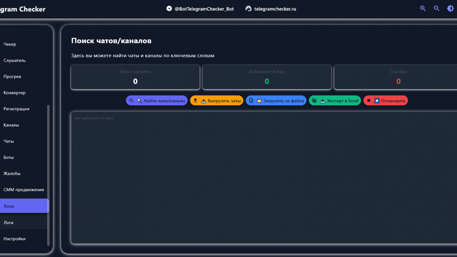Go to Слушатель in the sidebar
Viewport: 457px width, 257px height.
pos(14,60)
